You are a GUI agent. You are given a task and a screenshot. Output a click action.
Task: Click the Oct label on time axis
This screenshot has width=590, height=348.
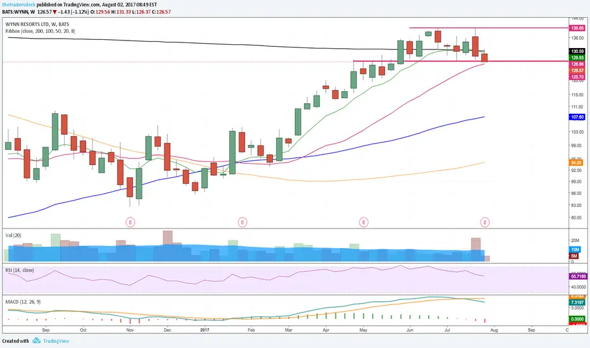click(83, 330)
